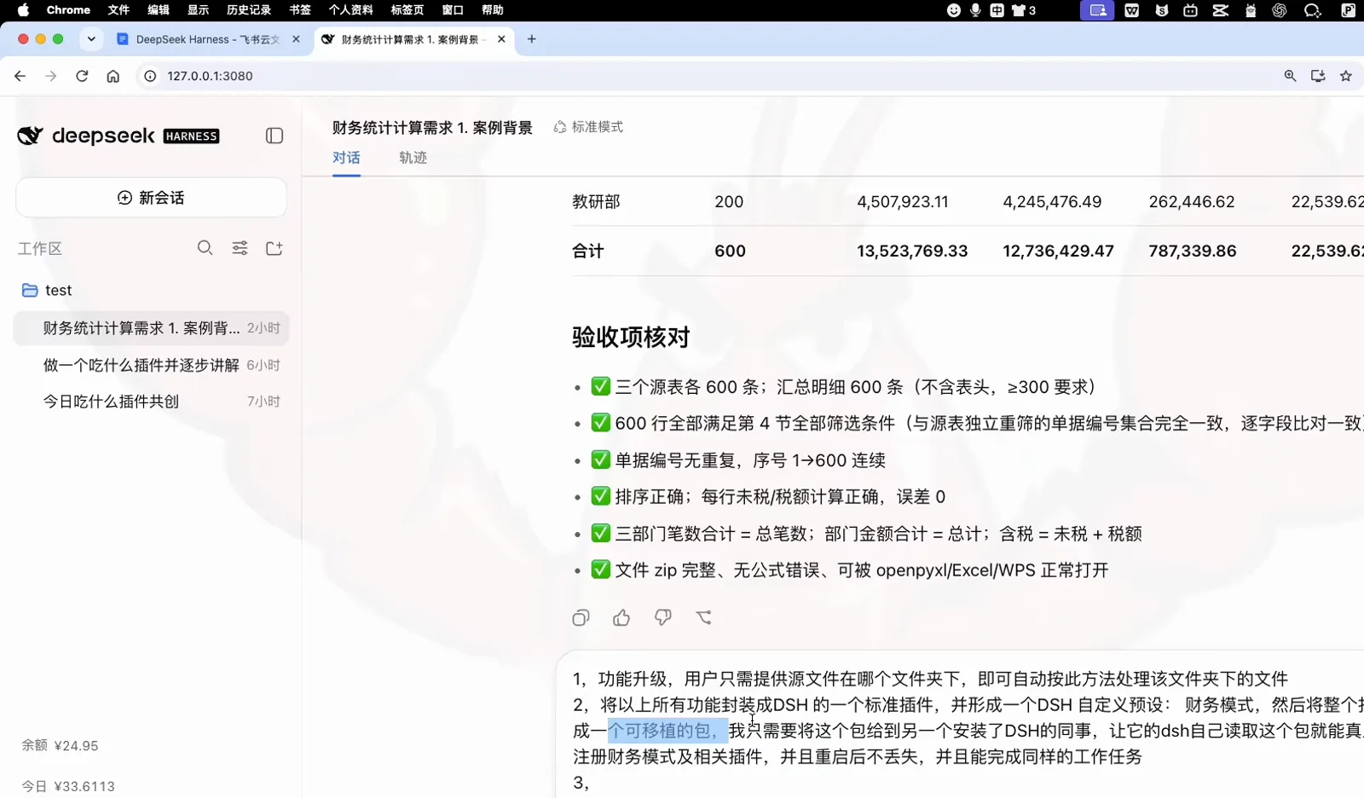Viewport: 1364px width, 798px height.
Task: Open the 标签页 menu
Action: coord(407,10)
